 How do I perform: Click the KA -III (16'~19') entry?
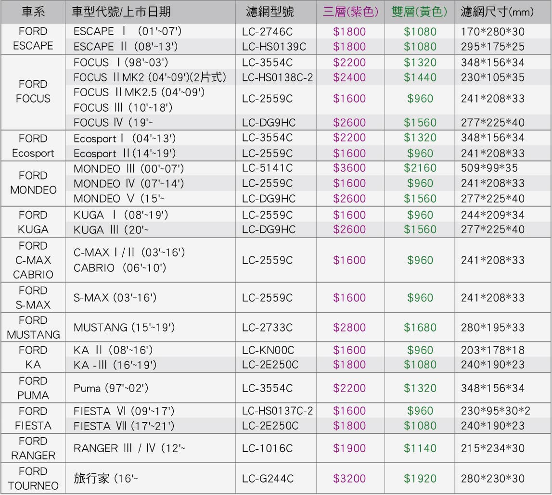[x=115, y=365]
